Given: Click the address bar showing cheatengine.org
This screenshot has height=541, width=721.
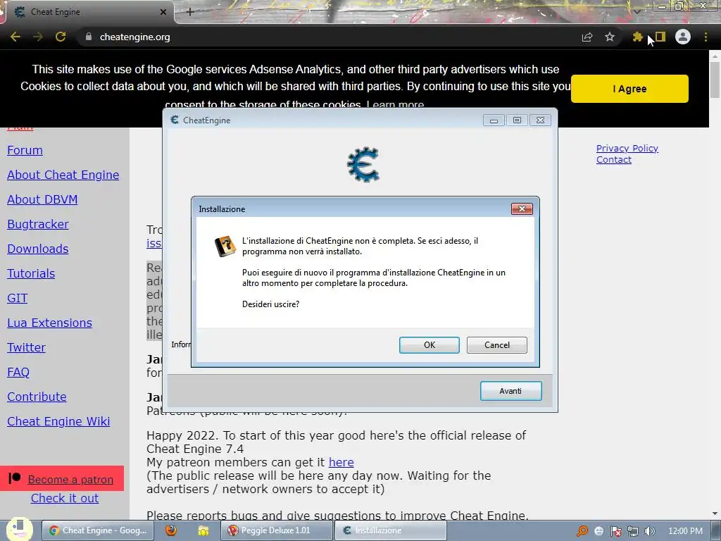Looking at the screenshot, I should (322, 37).
